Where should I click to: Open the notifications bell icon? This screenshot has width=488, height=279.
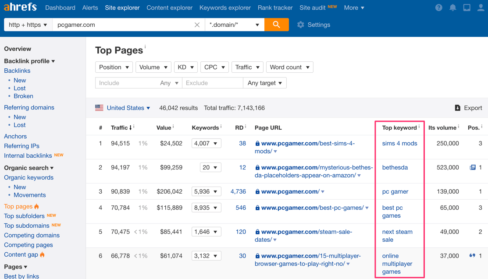point(453,8)
